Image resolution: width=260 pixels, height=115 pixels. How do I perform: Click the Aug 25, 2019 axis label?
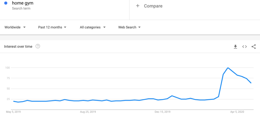88,111
